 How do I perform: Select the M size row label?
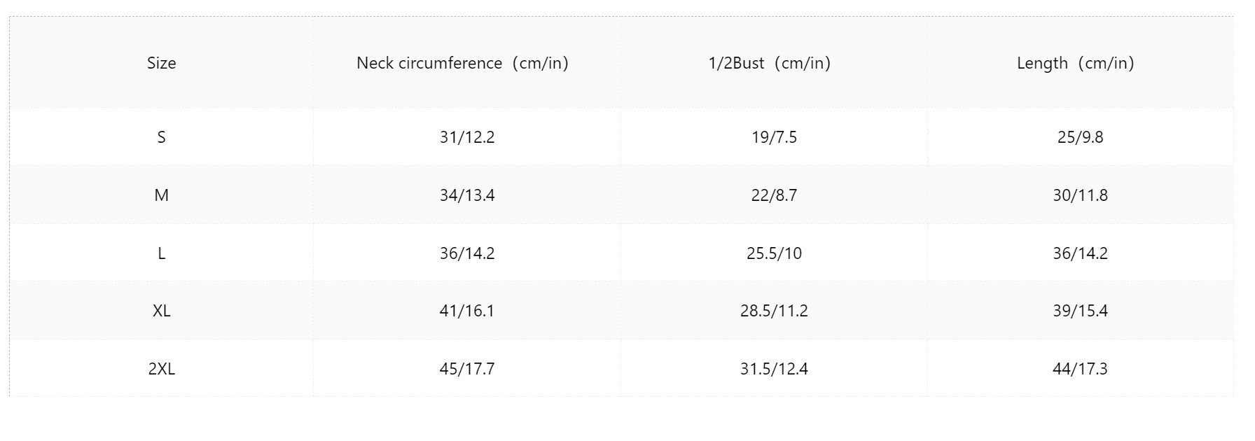161,195
